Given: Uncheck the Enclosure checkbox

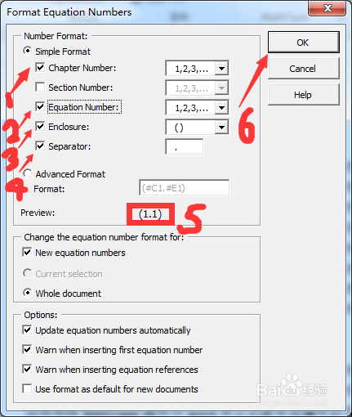Looking at the screenshot, I should [40, 126].
